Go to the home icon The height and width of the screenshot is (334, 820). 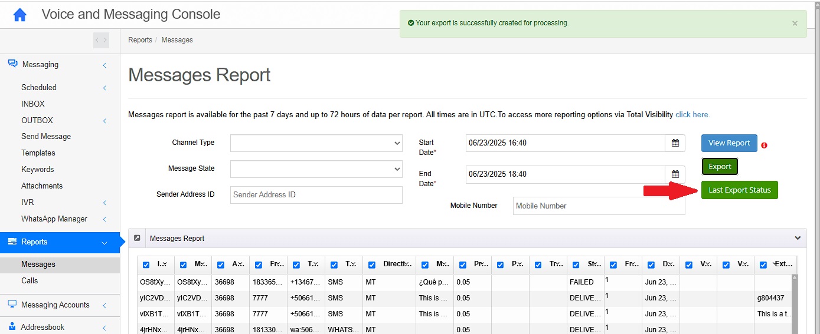click(20, 15)
